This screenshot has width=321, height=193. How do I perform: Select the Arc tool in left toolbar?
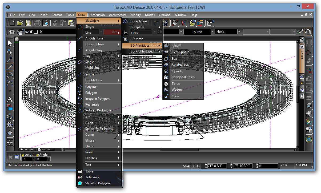tap(10, 83)
